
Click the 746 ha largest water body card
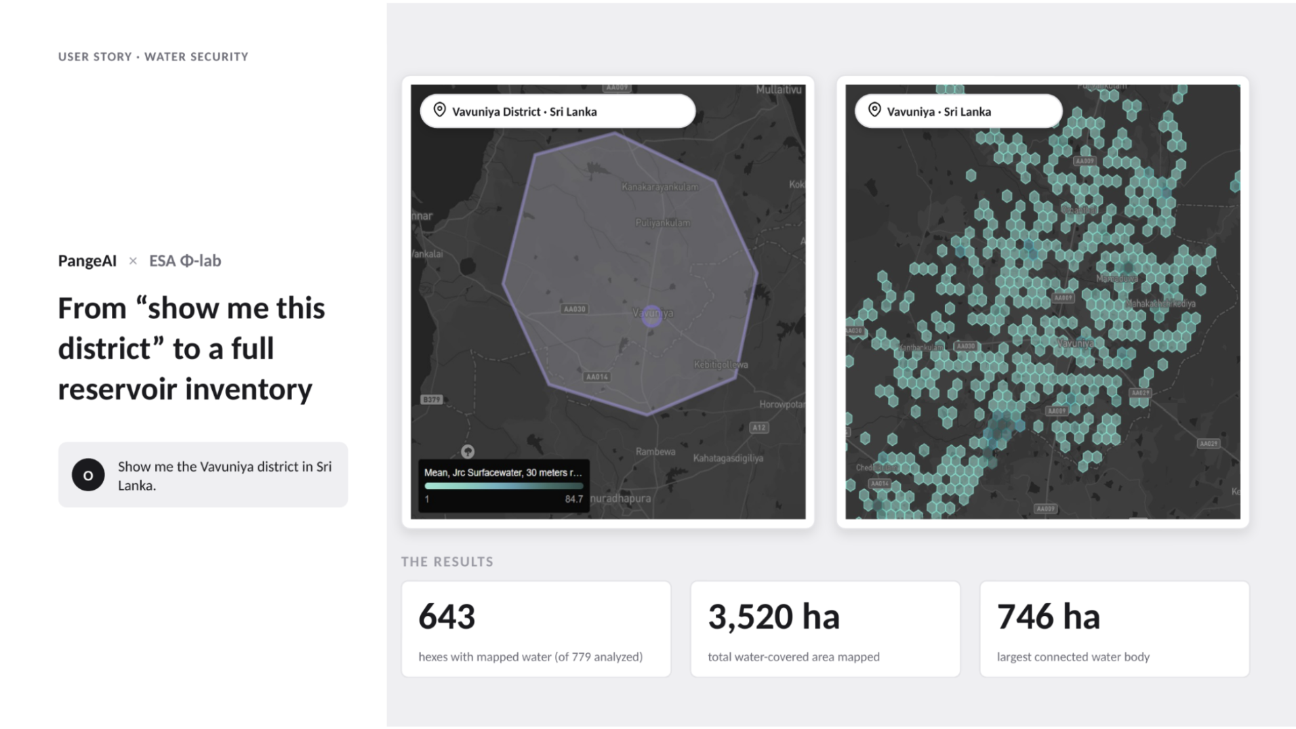coord(1114,629)
